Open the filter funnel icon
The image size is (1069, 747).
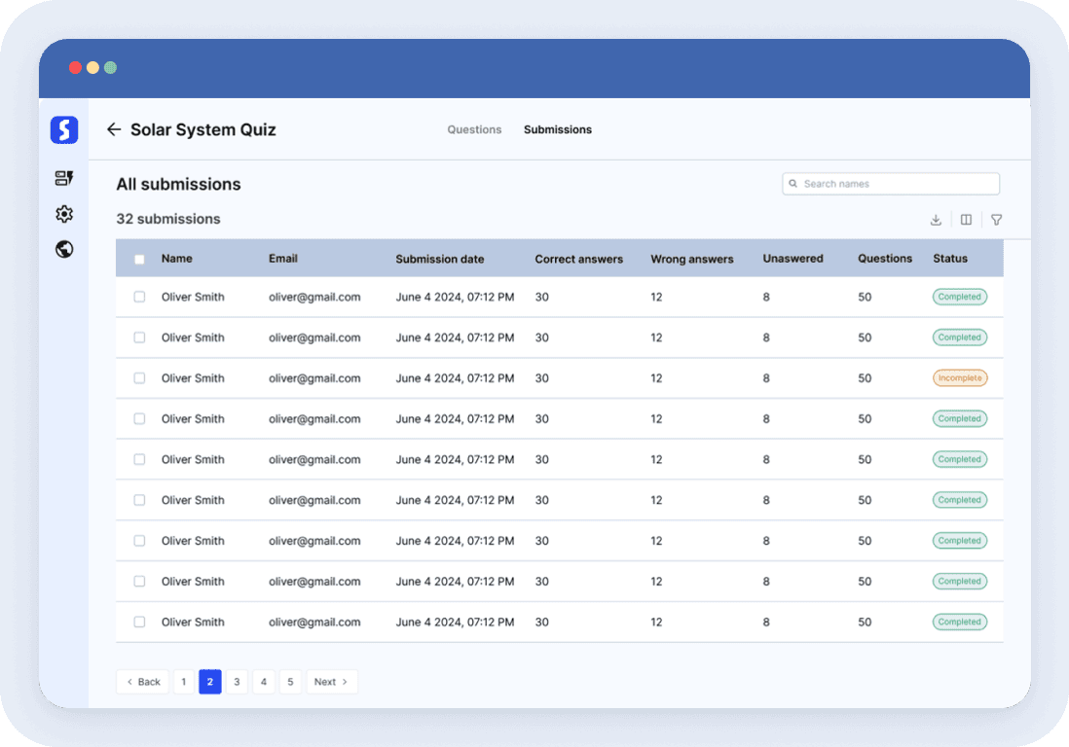[x=996, y=220]
